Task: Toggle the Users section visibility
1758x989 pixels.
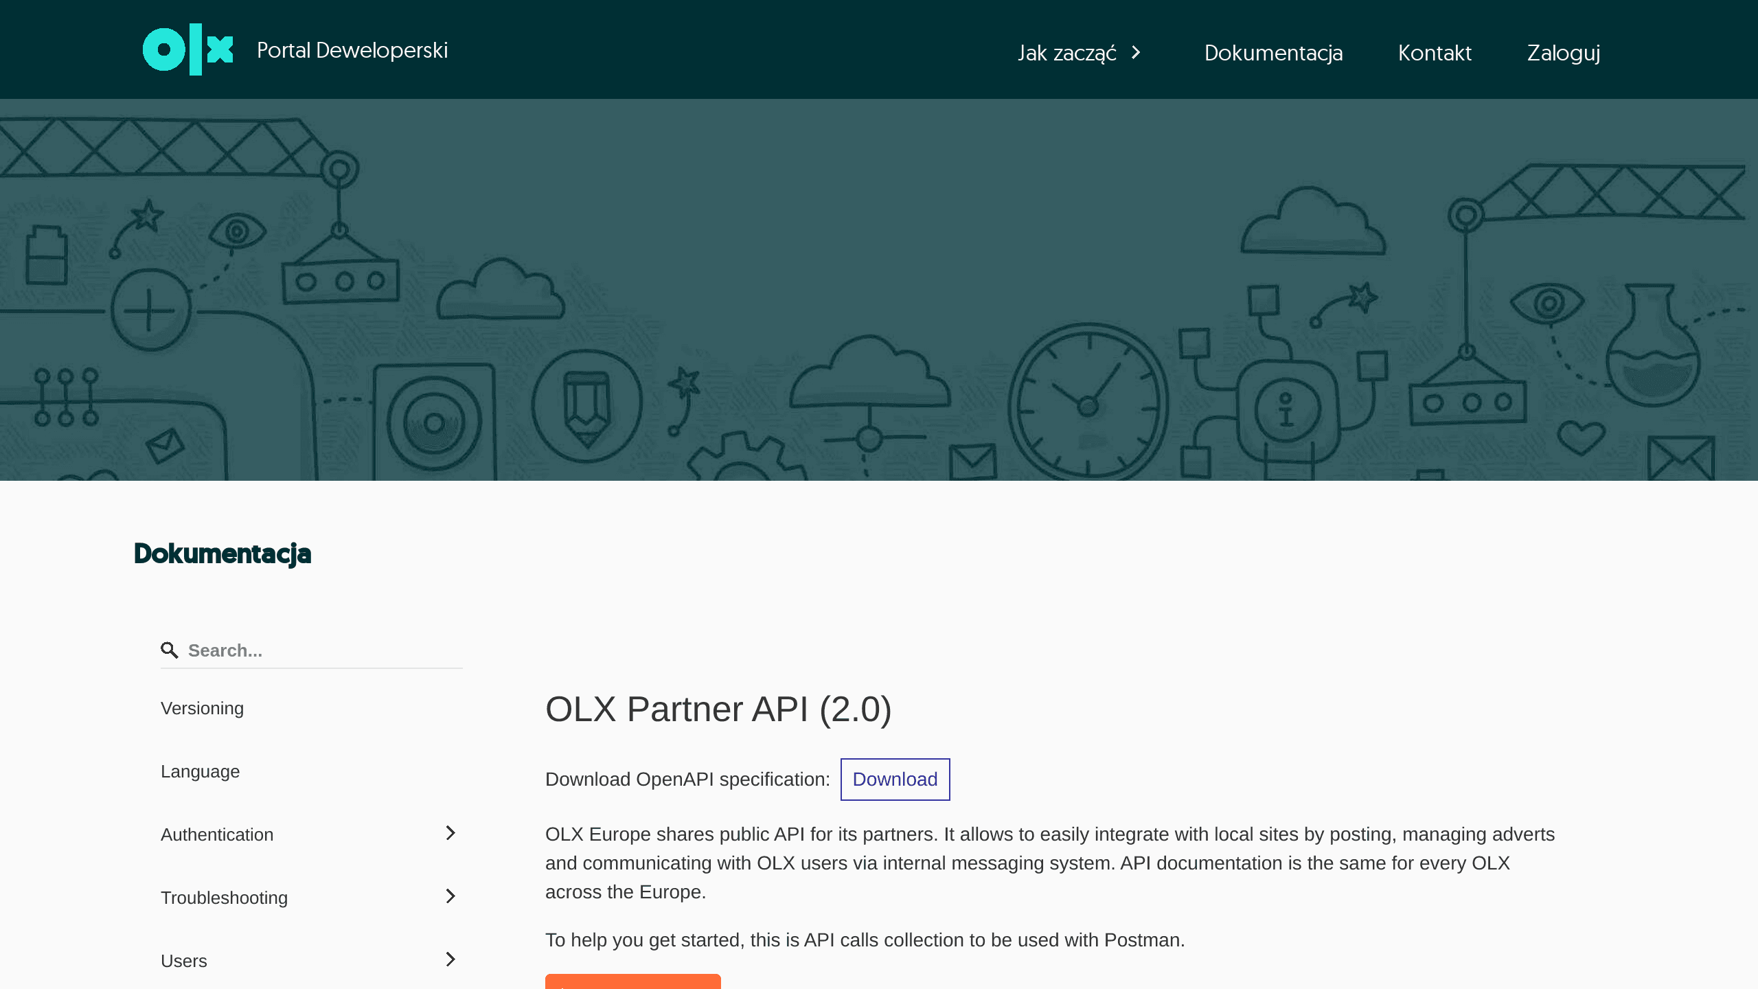Action: tap(450, 959)
